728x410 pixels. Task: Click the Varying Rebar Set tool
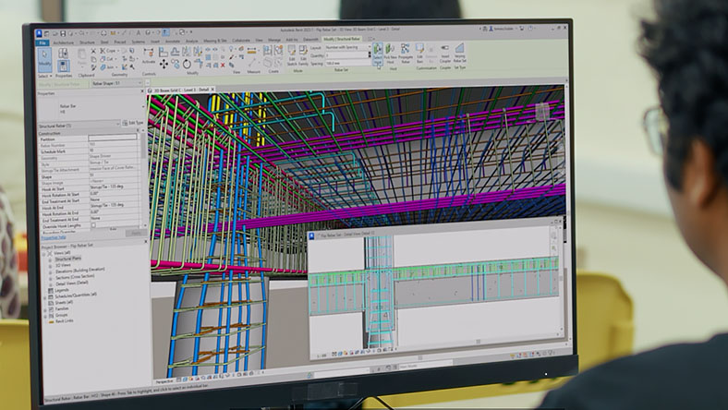click(460, 53)
